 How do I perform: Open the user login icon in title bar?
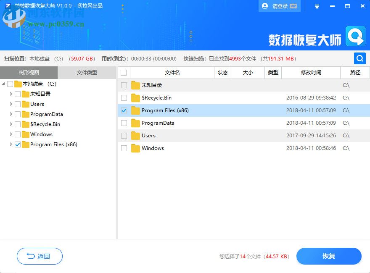264,6
